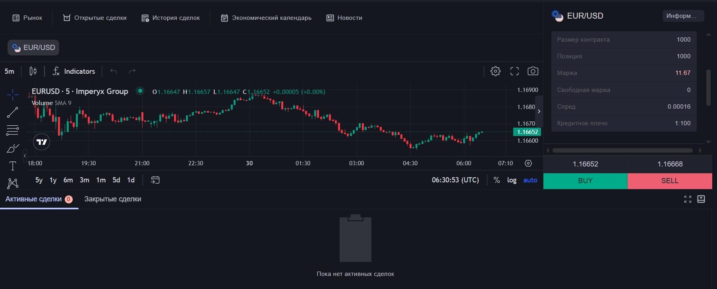Select the crosshair cursor tool
The image size is (717, 289).
click(13, 95)
